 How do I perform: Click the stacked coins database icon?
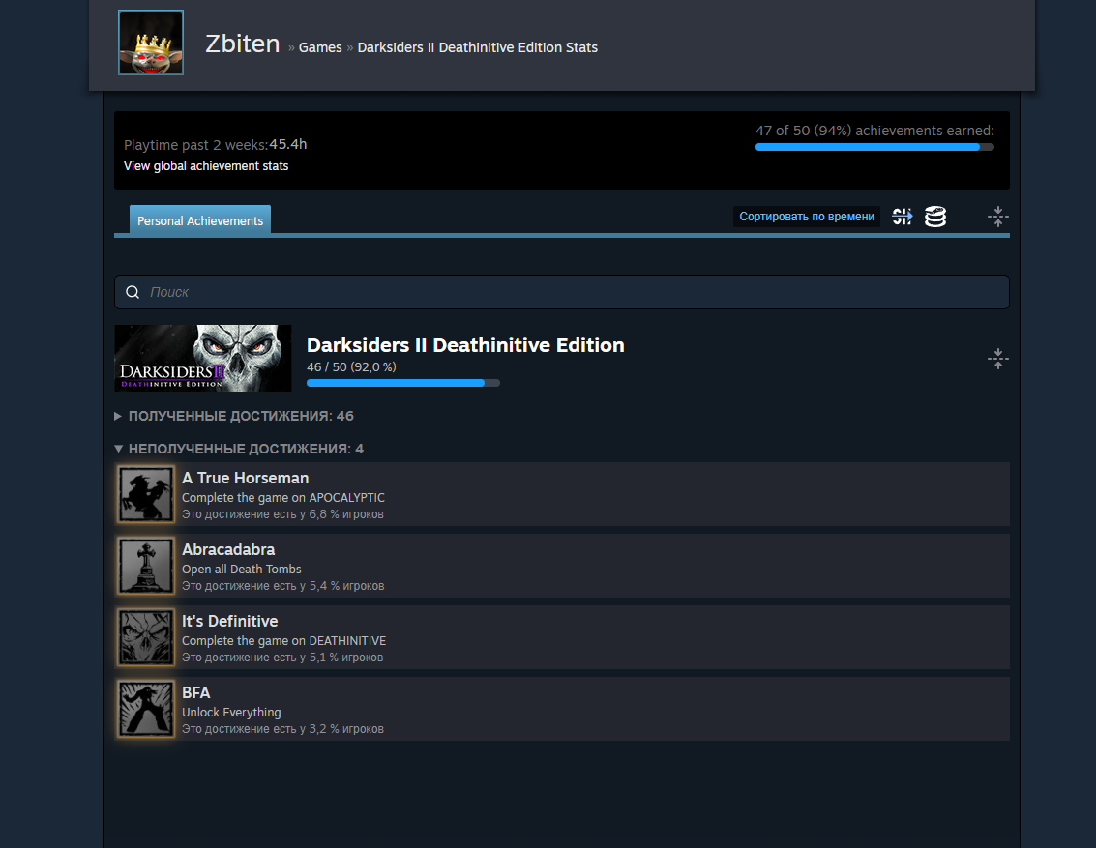935,217
